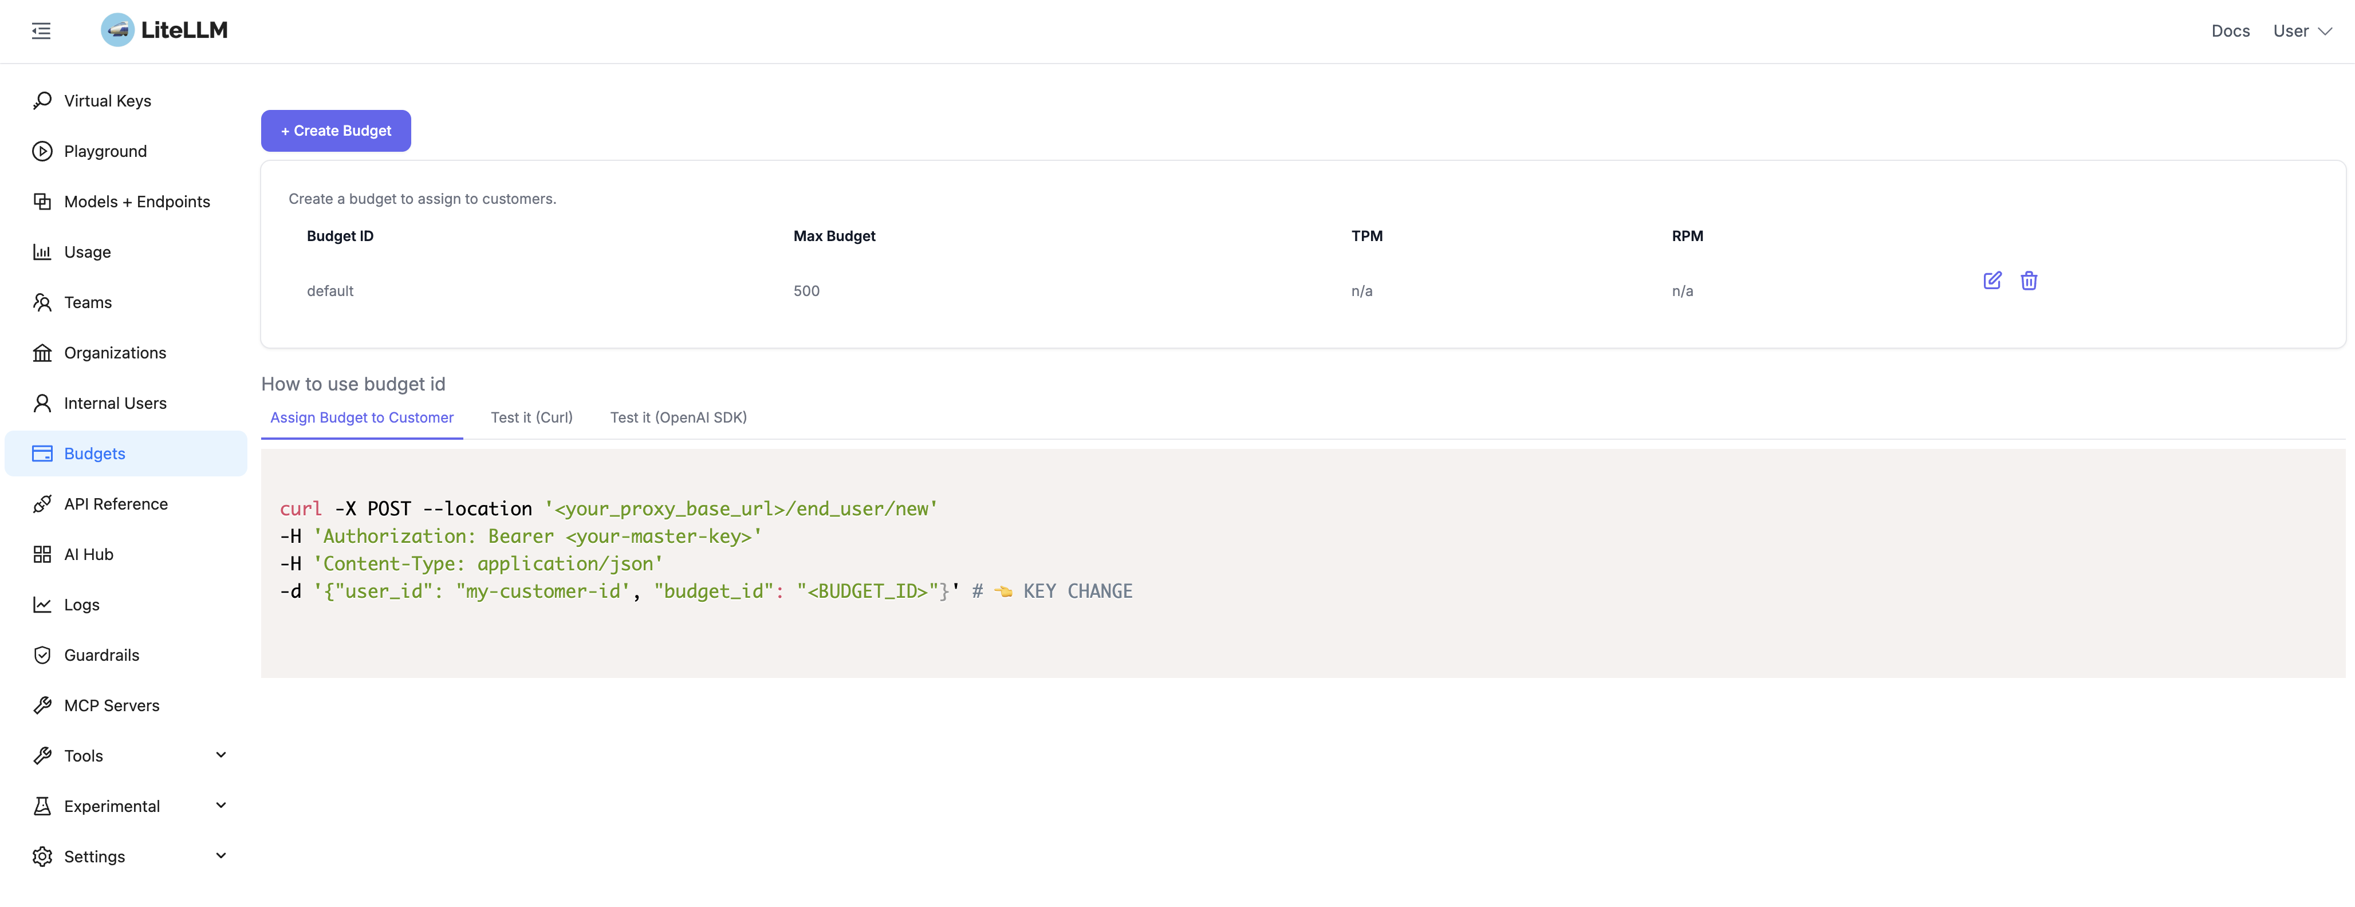
Task: Click the Create Budget button
Action: 336,131
